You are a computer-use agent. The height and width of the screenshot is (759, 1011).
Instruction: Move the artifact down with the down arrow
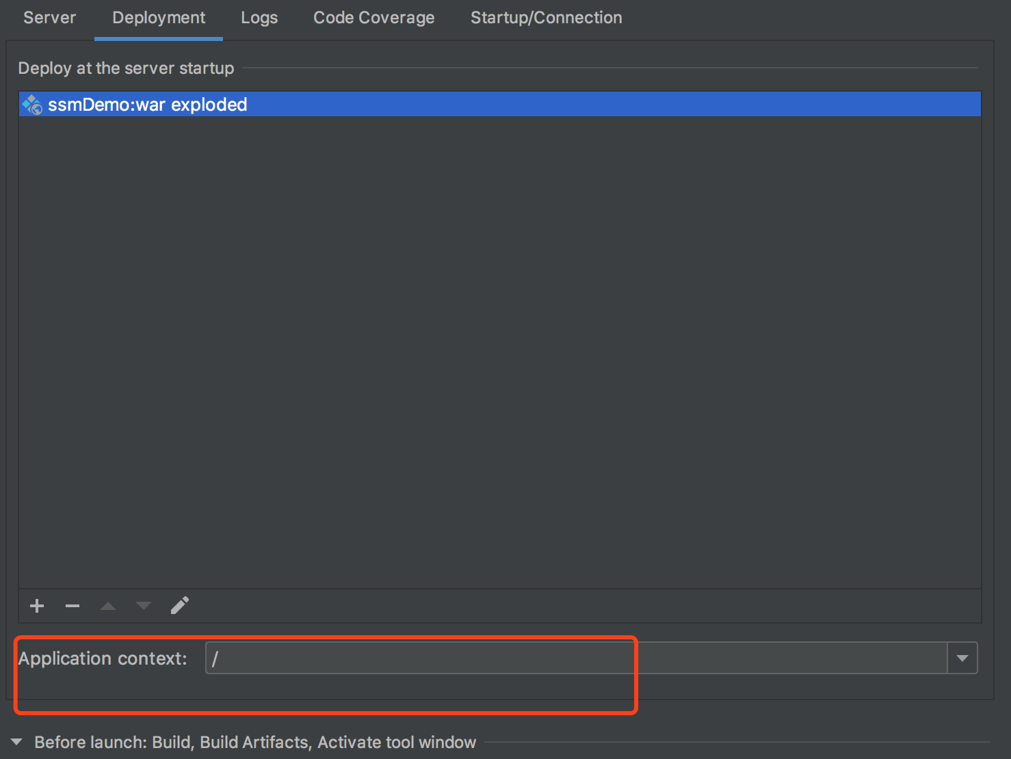tap(144, 606)
